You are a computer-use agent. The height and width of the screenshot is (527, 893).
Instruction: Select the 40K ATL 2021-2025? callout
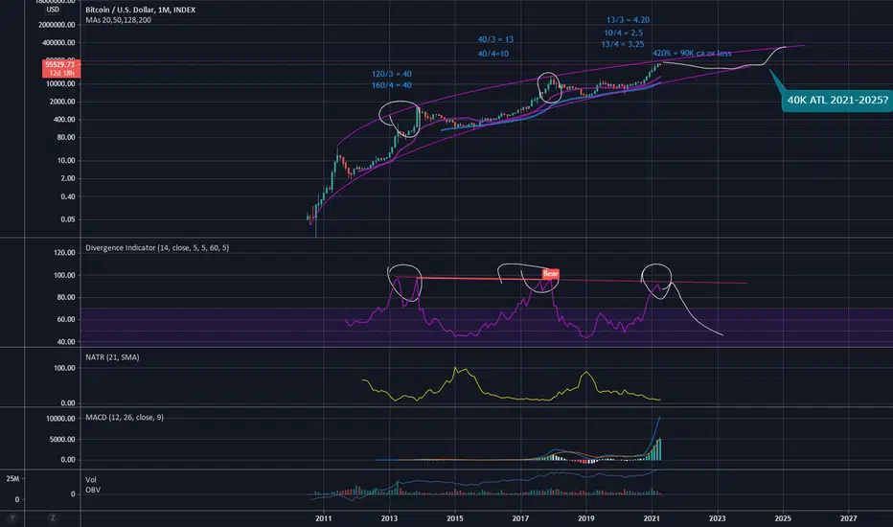(x=837, y=100)
